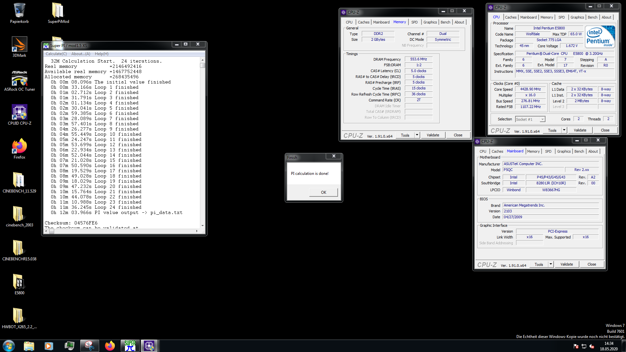626x352 pixels.
Task: Launch ASRock OC Tuner shortcut
Action: coord(19,81)
